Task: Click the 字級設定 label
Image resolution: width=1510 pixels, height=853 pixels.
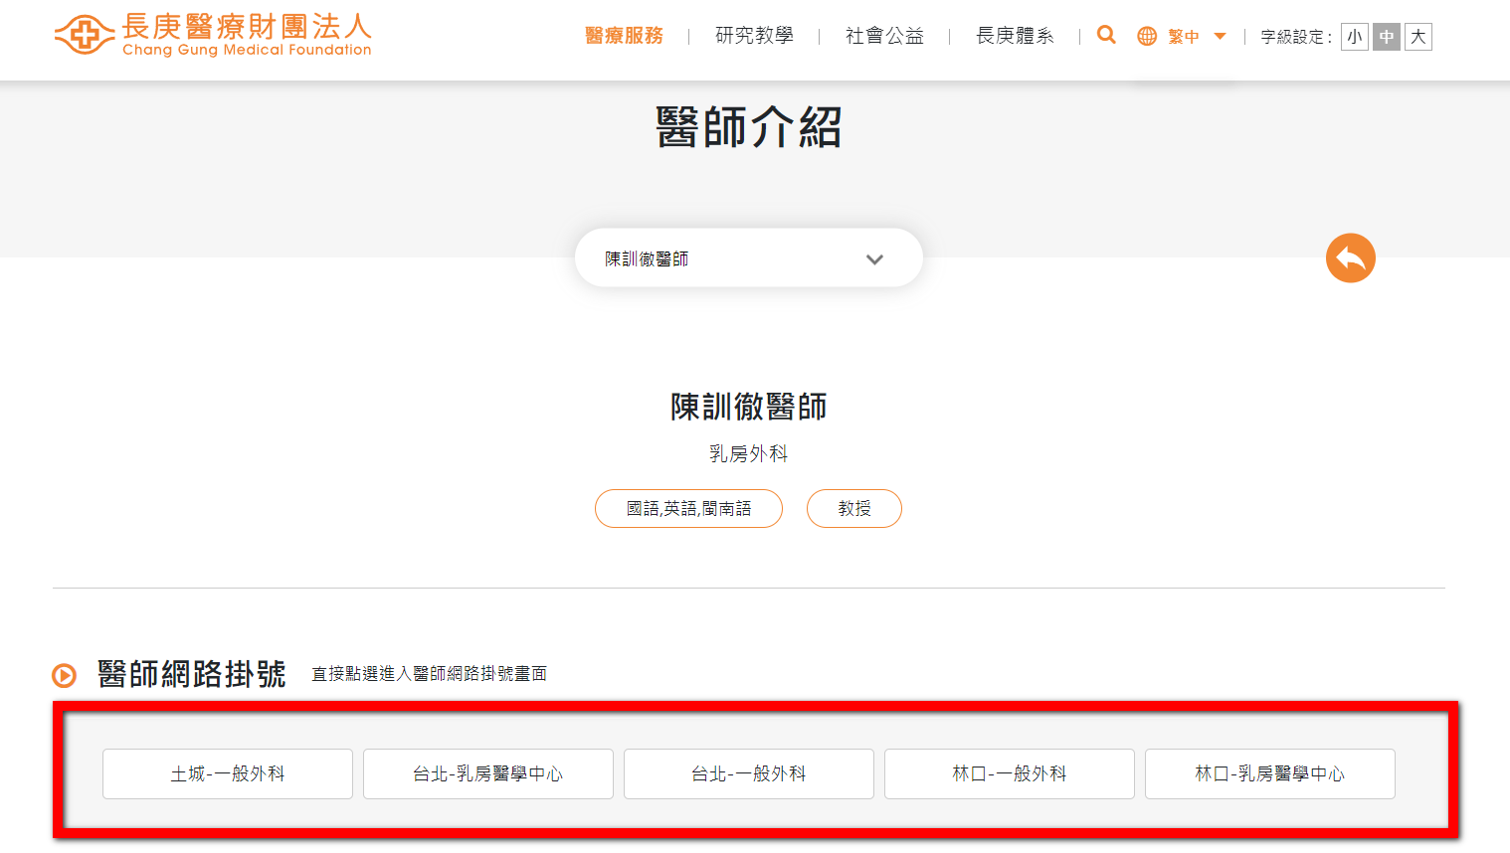Action: click(1295, 37)
